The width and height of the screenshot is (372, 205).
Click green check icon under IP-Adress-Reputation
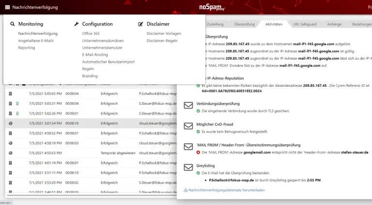[x=198, y=86]
